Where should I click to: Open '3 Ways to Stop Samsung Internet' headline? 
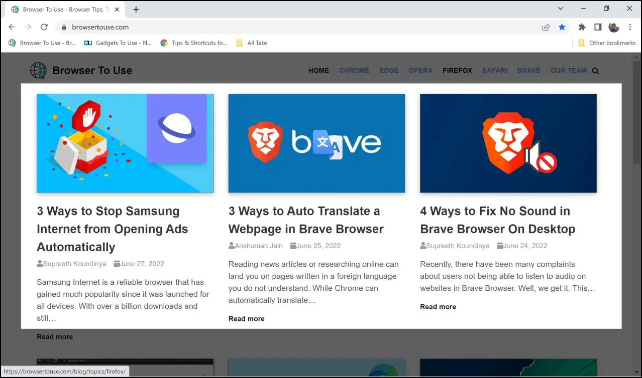point(113,229)
